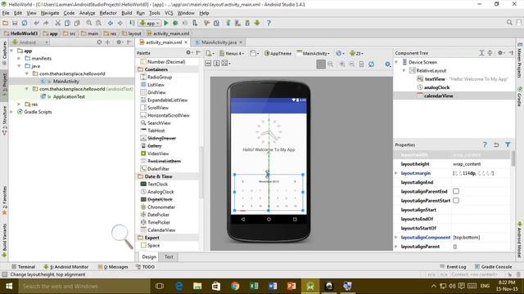Click the filter icon in Properties

point(508,145)
